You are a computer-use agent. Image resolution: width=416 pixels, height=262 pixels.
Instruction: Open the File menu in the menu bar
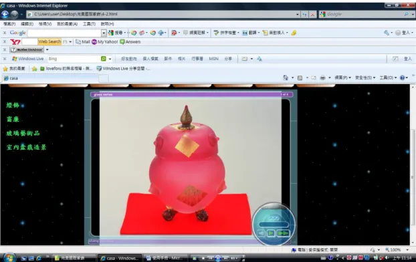click(x=9, y=24)
